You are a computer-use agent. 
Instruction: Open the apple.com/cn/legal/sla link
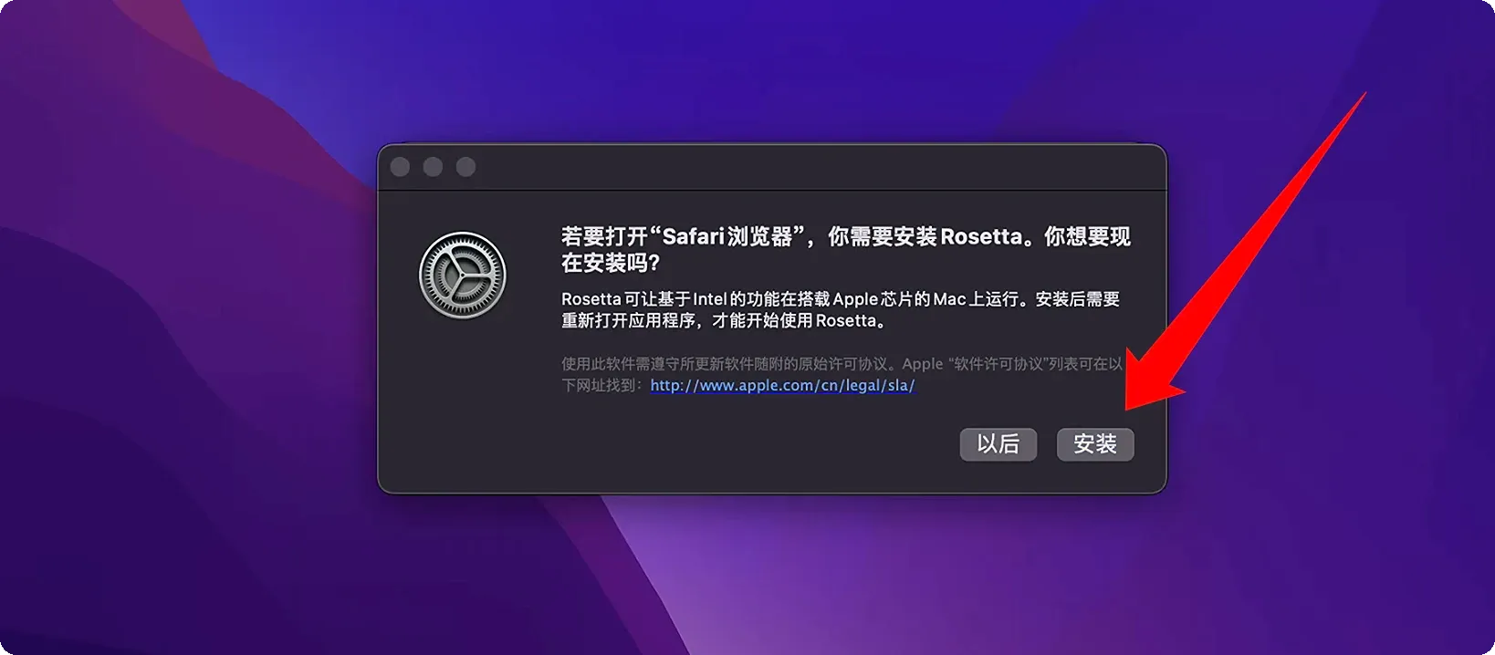click(x=782, y=385)
